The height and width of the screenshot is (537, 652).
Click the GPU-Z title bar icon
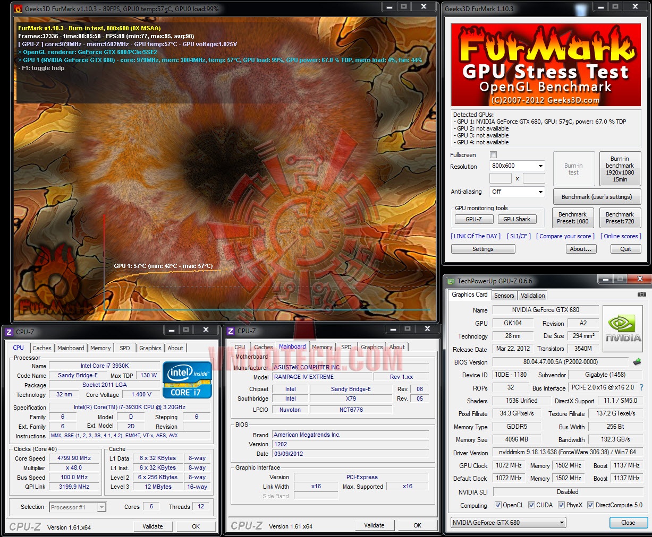451,281
